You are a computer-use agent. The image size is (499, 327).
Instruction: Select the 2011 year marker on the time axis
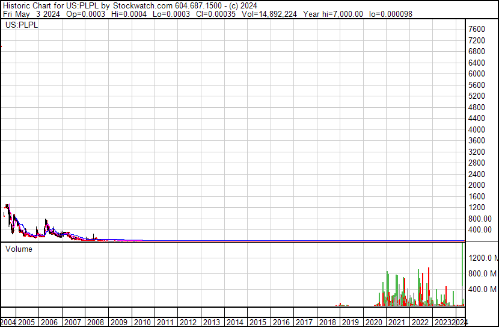165,322
